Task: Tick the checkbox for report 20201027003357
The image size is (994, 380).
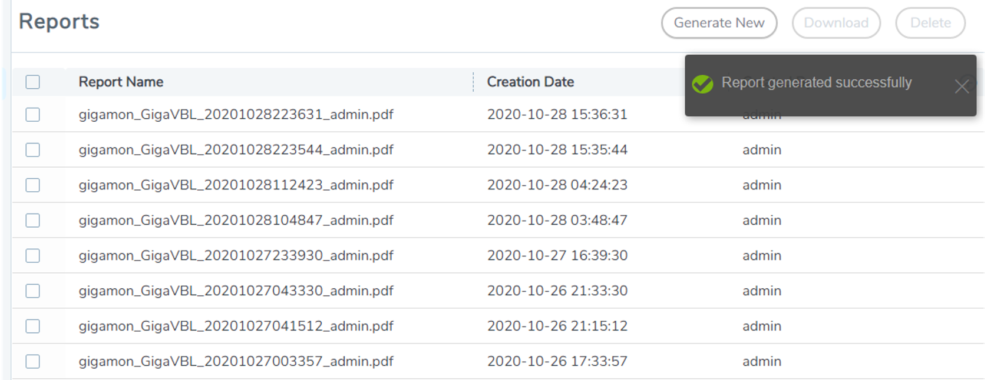Action: pyautogui.click(x=33, y=362)
